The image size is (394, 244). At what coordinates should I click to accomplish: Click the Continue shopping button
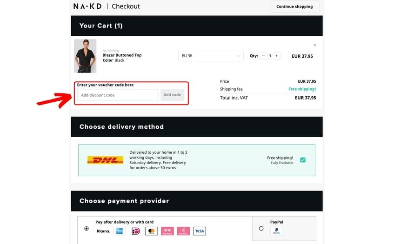coord(294,7)
